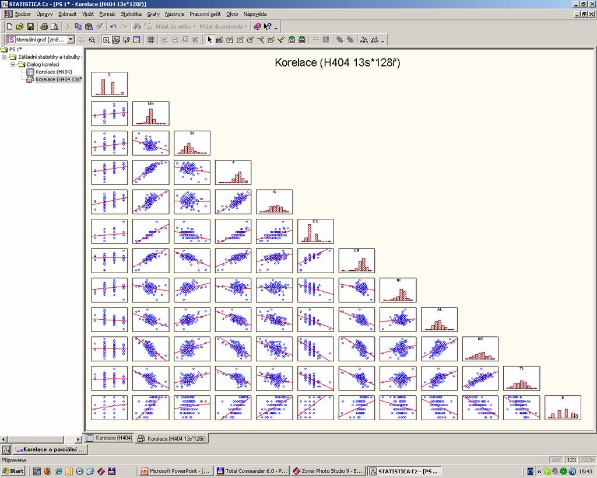Screen dimensions: 597x478
Task: Select the arrow pointer tool
Action: pos(209,40)
